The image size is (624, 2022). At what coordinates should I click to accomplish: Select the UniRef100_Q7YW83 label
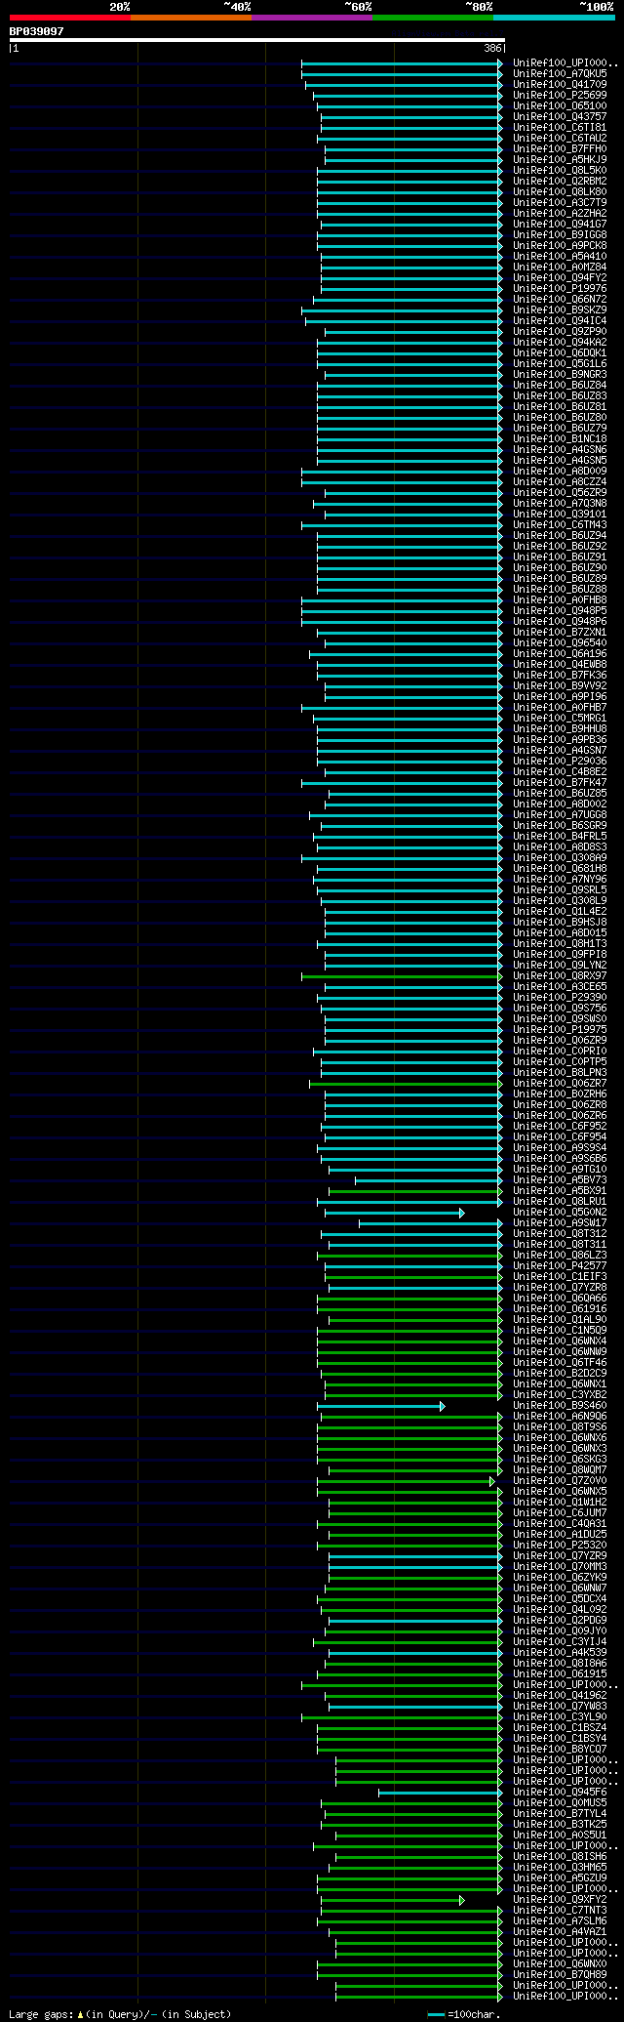(x=560, y=1706)
